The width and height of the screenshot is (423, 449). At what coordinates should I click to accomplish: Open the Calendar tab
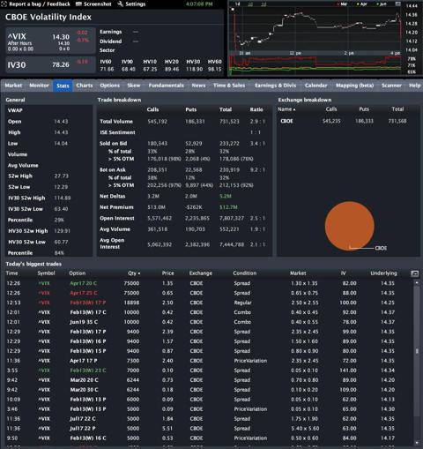pyautogui.click(x=315, y=86)
